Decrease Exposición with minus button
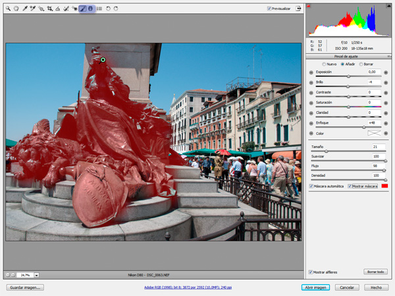Screen dimensions: 395x296 click(x=311, y=72)
